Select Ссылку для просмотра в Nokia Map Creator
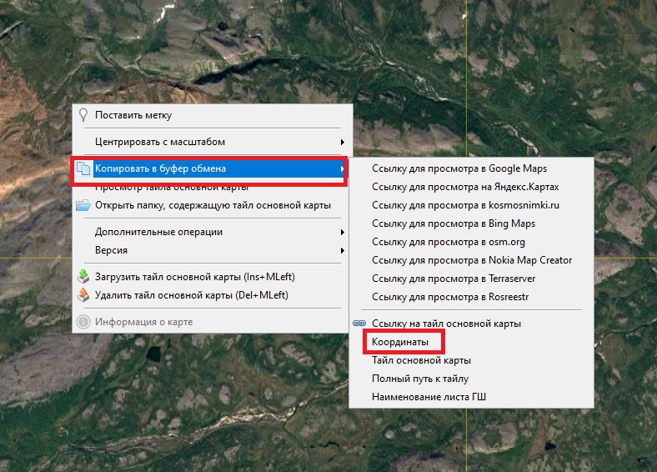657x472 pixels. [472, 260]
